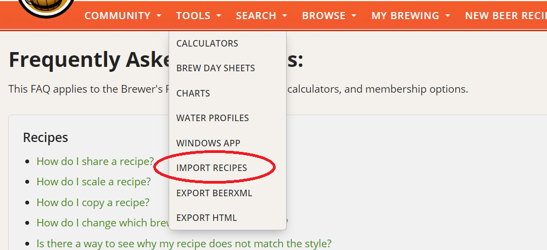This screenshot has width=547, height=250.
Task: Open the "How do I change which brew" link
Action: (99, 223)
